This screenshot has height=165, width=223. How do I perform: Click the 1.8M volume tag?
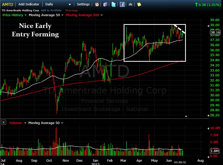click(215, 151)
